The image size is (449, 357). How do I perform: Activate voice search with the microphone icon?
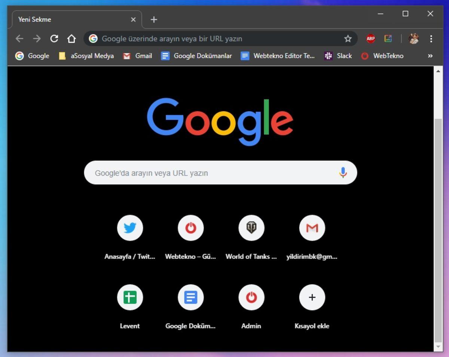pyautogui.click(x=343, y=173)
